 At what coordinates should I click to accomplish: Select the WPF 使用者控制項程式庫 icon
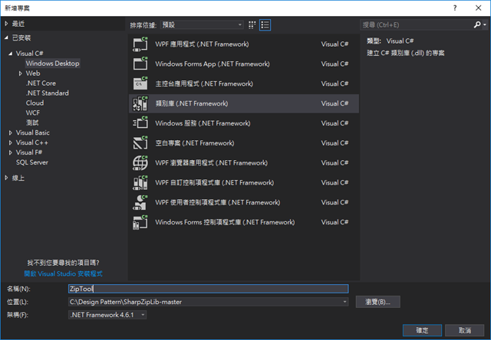click(140, 202)
